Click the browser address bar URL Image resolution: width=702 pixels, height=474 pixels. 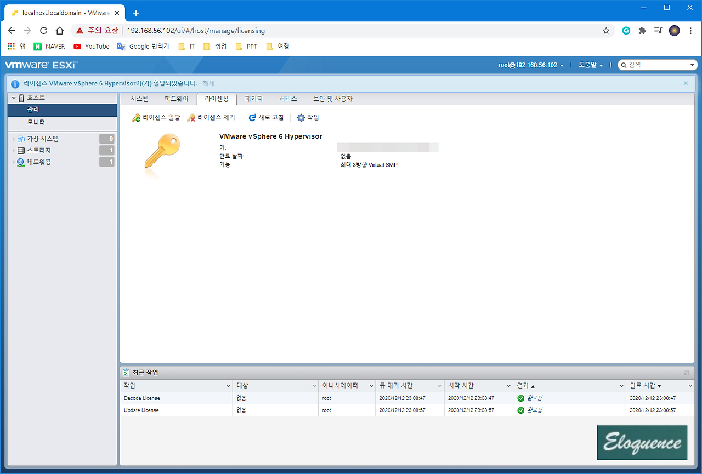(x=196, y=31)
